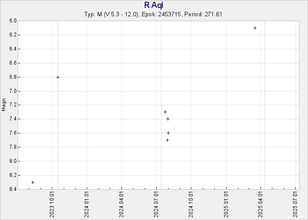Click the 6.0 magnitude axis label
This screenshot has height=220, width=308.
click(12, 21)
